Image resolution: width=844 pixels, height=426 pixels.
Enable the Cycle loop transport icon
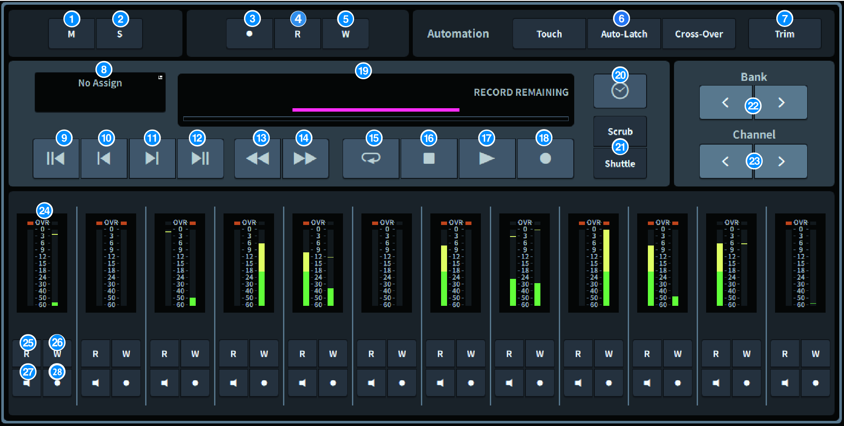click(370, 159)
